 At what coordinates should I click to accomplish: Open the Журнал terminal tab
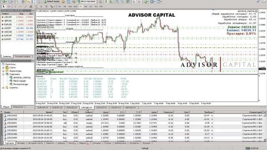146,143
